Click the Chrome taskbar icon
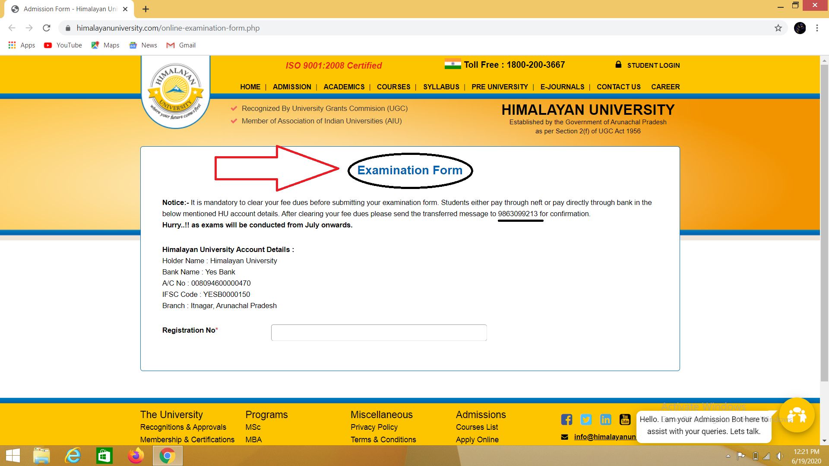829x466 pixels. [168, 456]
